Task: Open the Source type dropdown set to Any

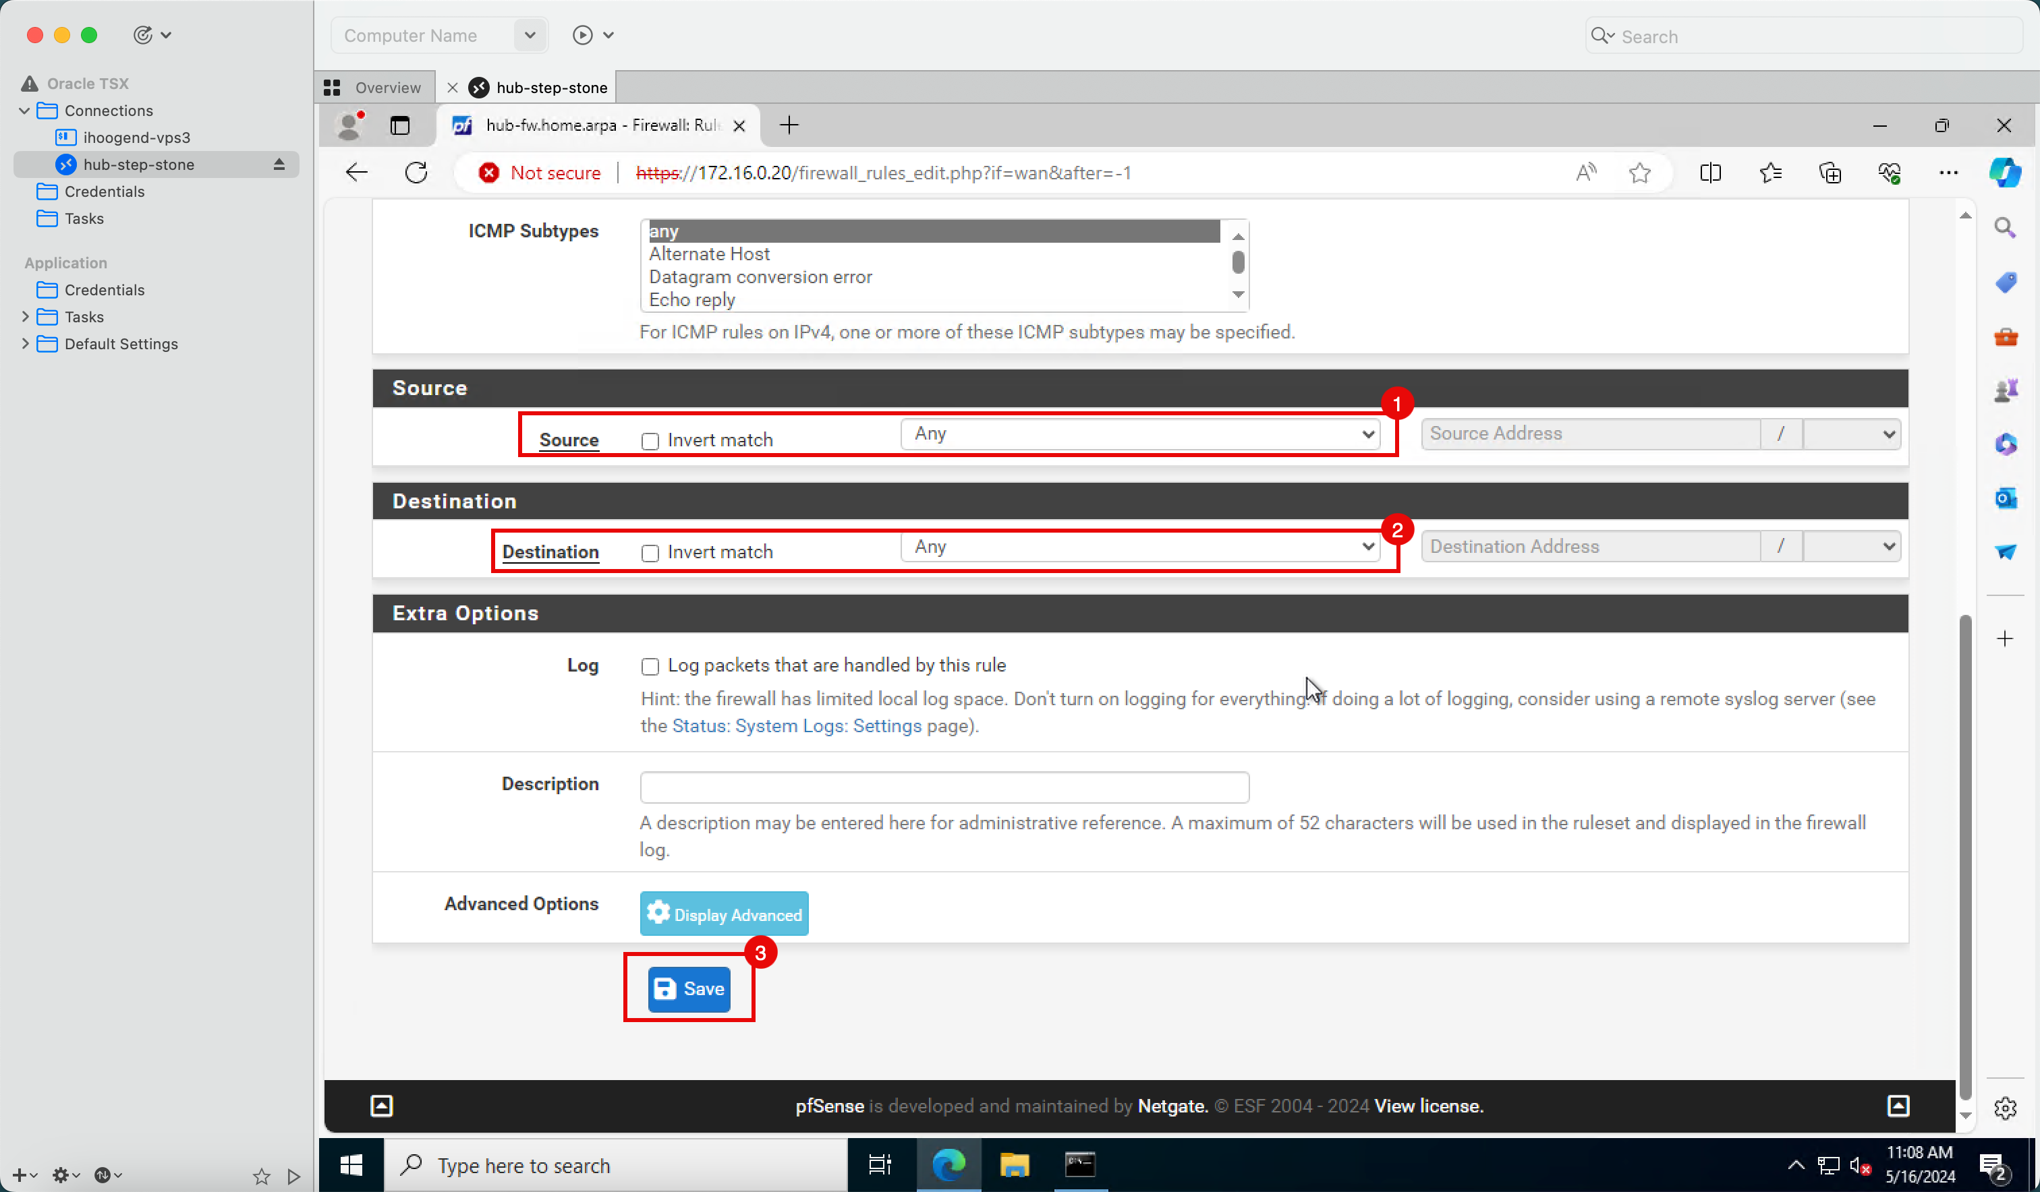Action: point(1143,434)
